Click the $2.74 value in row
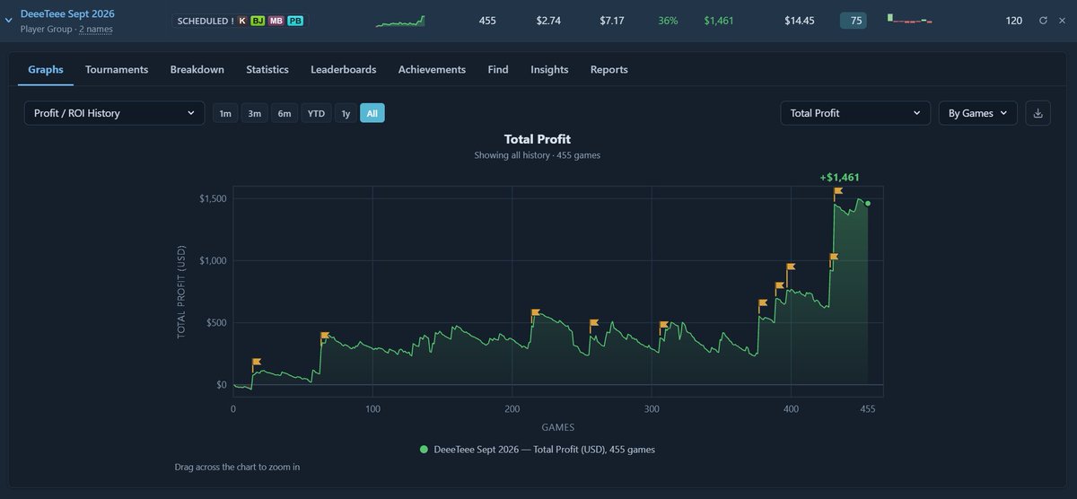This screenshot has width=1077, height=499. [548, 21]
